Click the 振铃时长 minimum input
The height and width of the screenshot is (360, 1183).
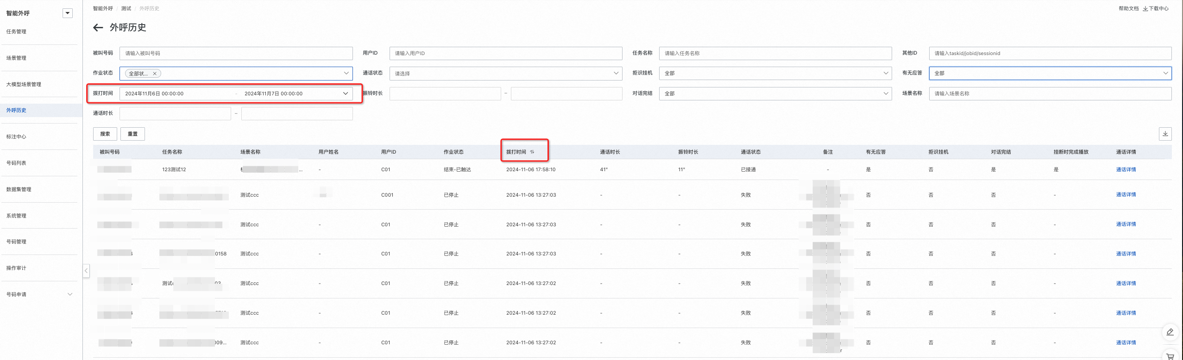445,93
